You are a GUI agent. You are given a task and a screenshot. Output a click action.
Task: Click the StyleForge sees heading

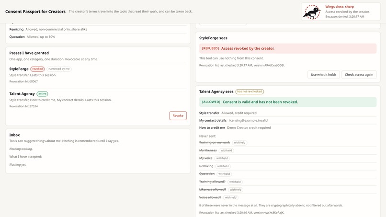[x=213, y=38]
